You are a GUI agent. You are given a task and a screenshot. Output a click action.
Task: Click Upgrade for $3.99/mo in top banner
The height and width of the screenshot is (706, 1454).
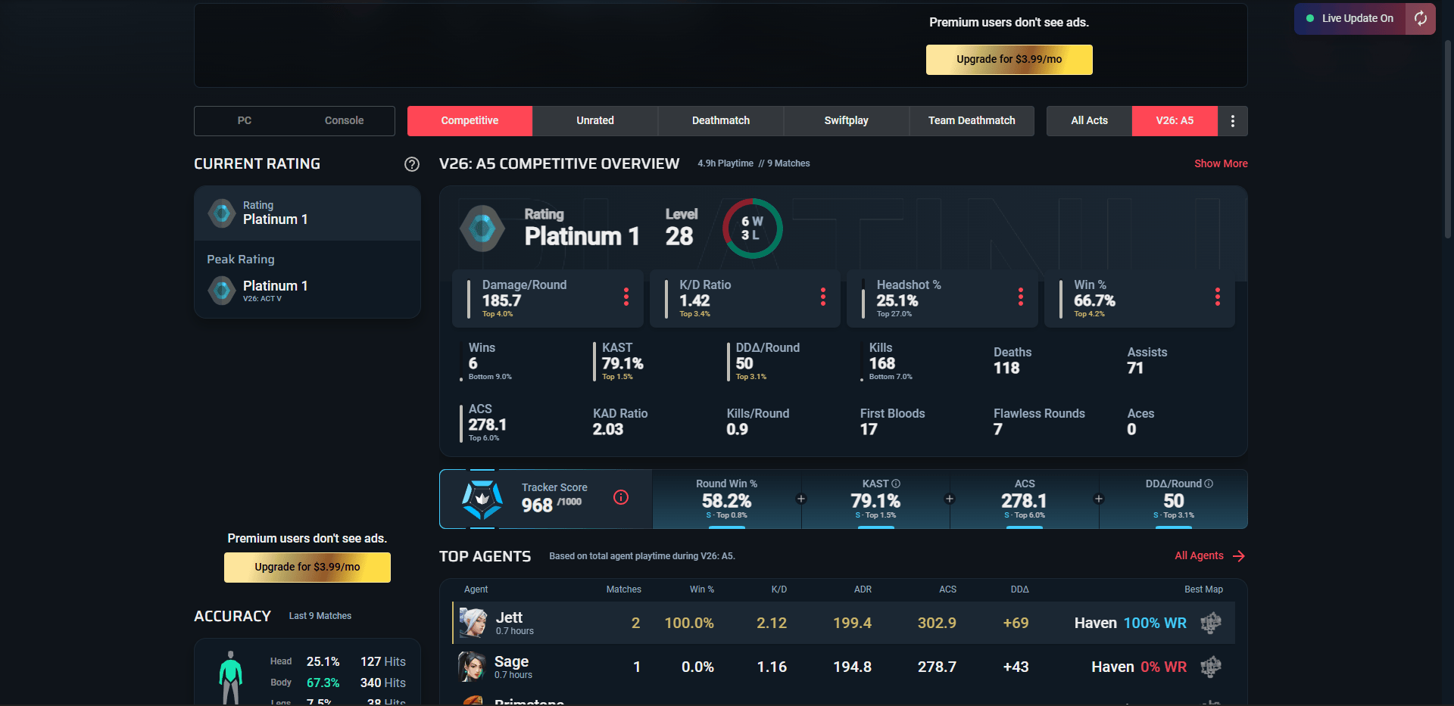(x=1009, y=60)
